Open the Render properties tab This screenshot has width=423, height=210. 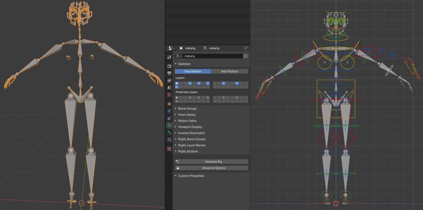pyautogui.click(x=169, y=66)
